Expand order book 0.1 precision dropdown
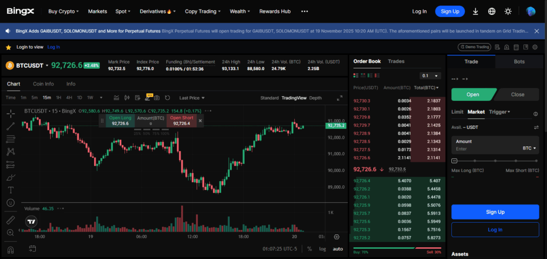This screenshot has width=547, height=259. click(430, 76)
